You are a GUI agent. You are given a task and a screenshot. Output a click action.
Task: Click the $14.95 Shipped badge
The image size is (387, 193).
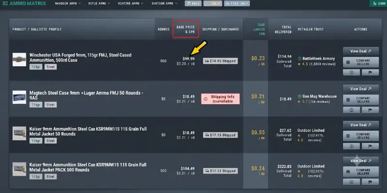tap(221, 61)
